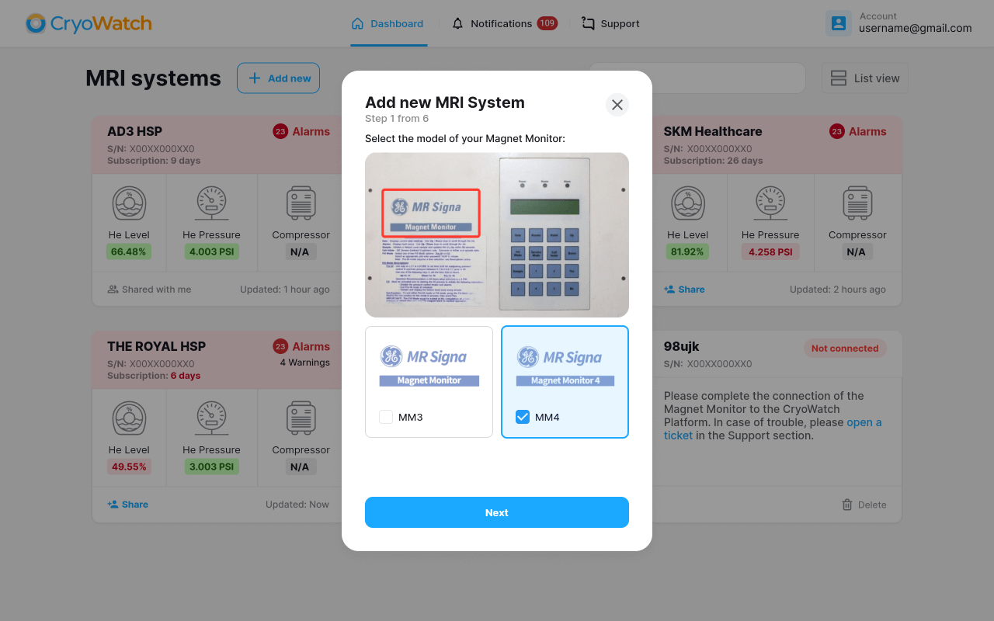
Task: Close the Add new MRI System dialog
Action: 617,105
